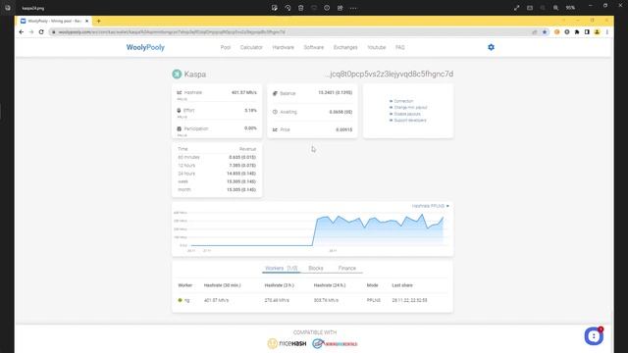Image resolution: width=628 pixels, height=353 pixels.
Task: Click the 24 hours revenue row
Action: click(x=217, y=174)
